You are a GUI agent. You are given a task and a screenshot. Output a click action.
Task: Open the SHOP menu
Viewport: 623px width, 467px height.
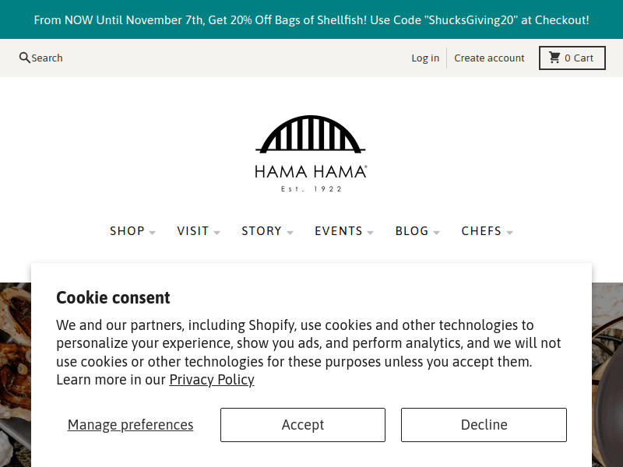[127, 231]
